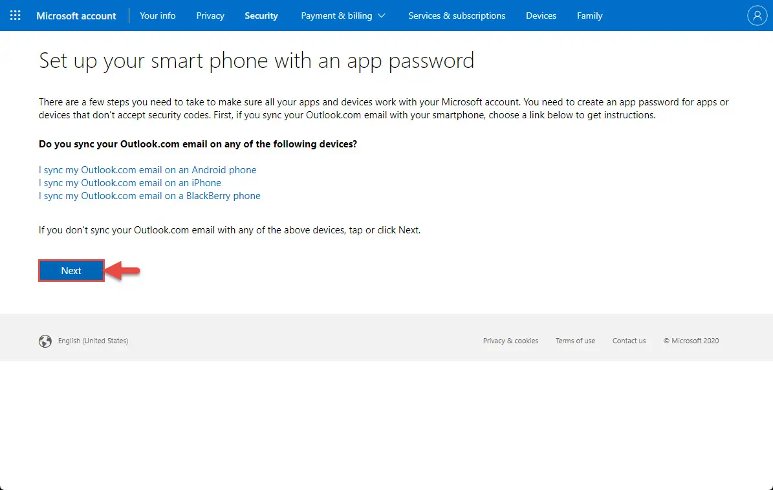This screenshot has height=490, width=773.
Task: Click the Microsoft account home link
Action: [76, 16]
